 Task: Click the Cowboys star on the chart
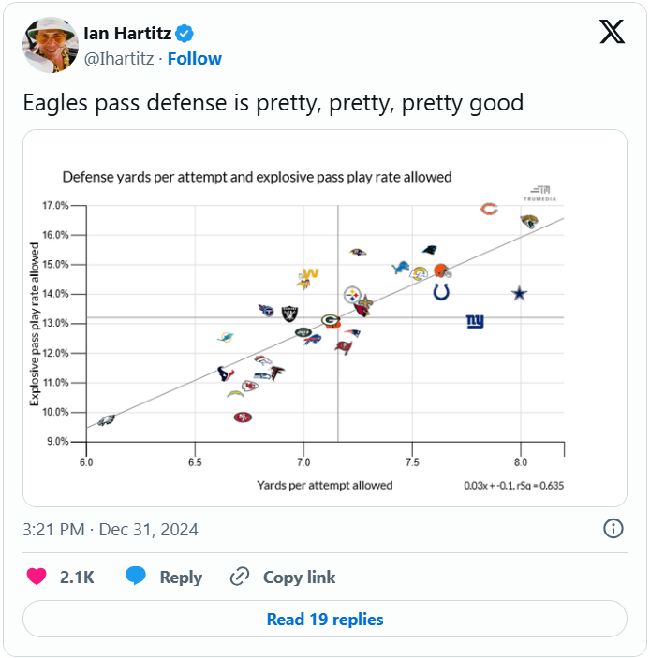pos(520,294)
